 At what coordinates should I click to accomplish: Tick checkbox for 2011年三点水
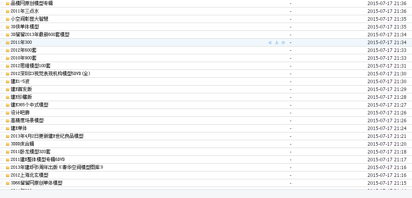click(2, 11)
